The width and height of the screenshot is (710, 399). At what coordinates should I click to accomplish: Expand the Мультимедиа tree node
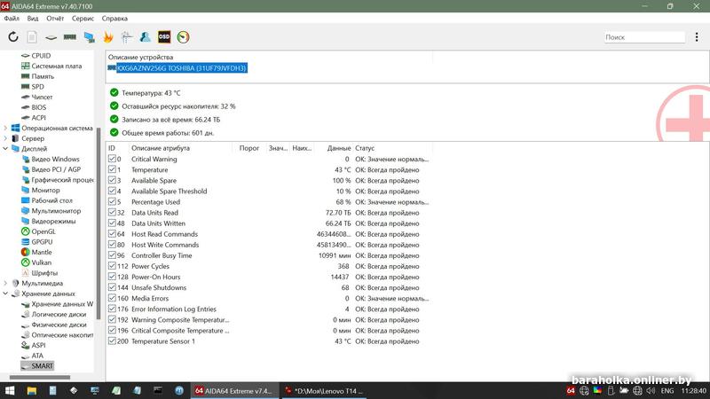click(5, 284)
